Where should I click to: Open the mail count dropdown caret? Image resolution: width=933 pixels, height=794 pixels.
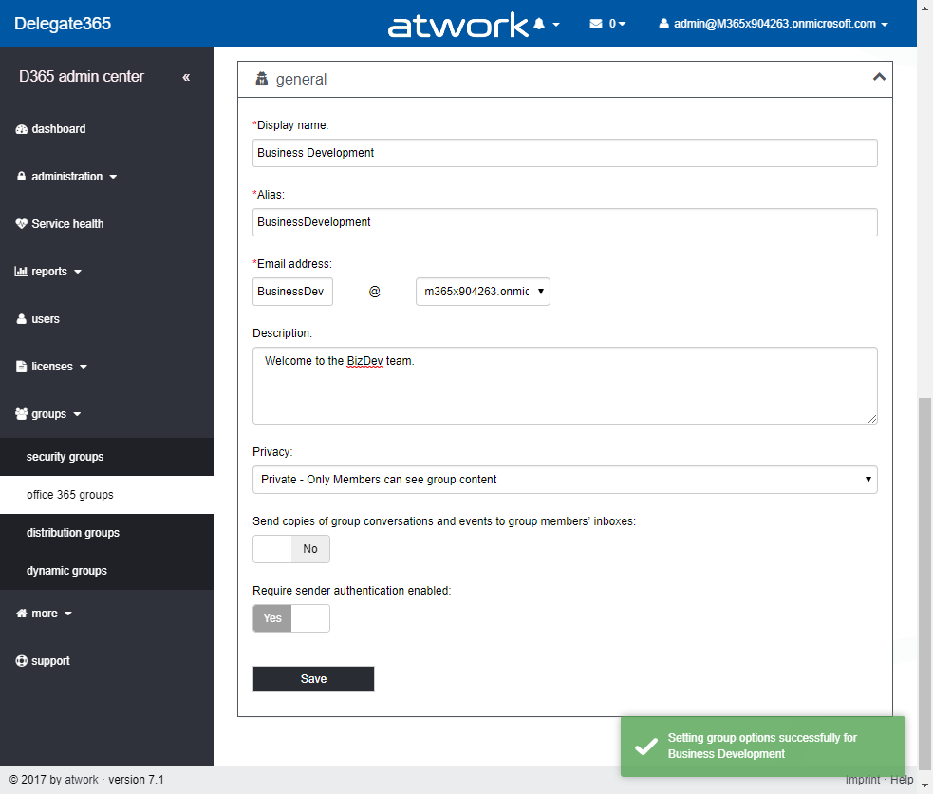(x=622, y=25)
